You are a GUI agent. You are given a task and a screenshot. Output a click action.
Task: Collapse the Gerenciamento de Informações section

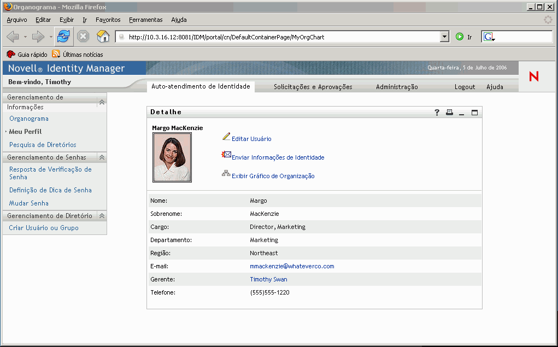[102, 102]
